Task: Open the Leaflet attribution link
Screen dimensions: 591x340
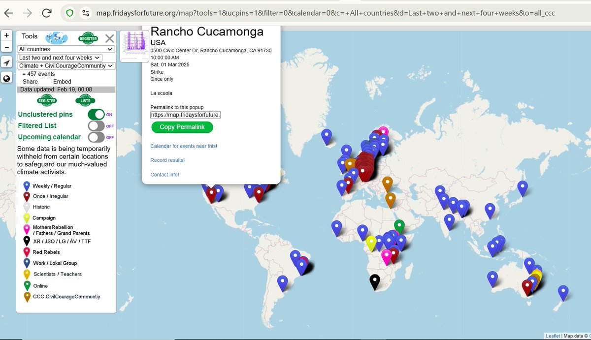Action: coord(553,336)
